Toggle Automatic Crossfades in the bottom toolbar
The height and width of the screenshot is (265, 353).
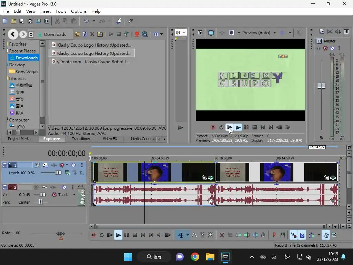click(302, 235)
